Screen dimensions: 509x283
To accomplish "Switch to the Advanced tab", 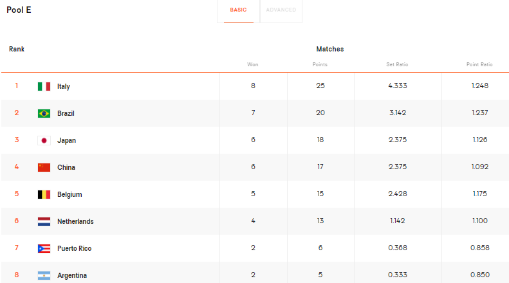I will coord(281,10).
